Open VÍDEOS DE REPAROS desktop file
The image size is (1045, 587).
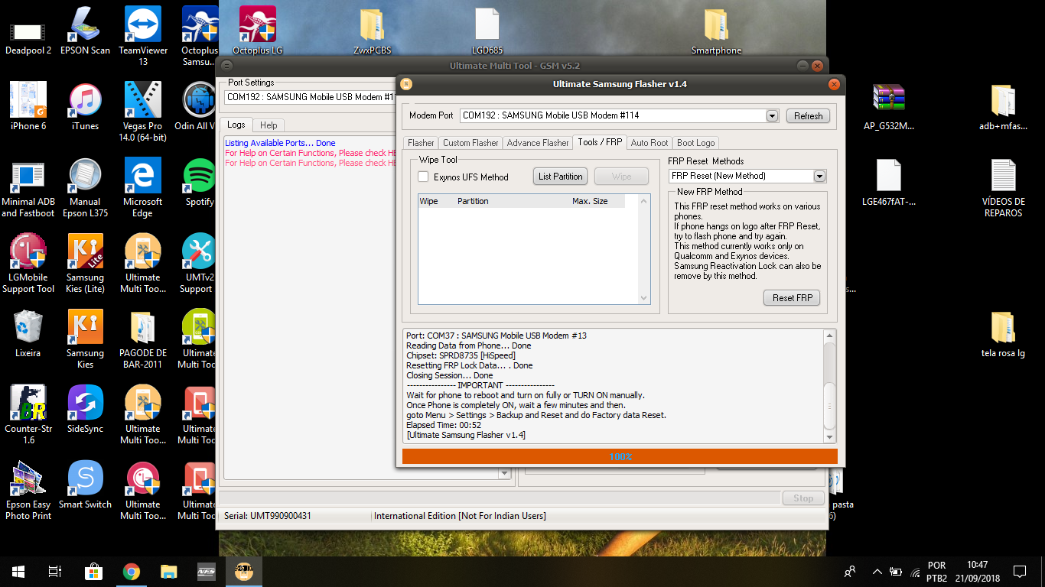click(1002, 188)
